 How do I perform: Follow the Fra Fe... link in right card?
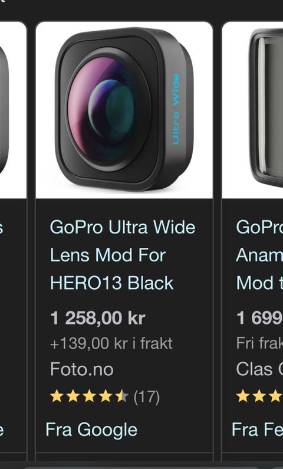point(257,429)
